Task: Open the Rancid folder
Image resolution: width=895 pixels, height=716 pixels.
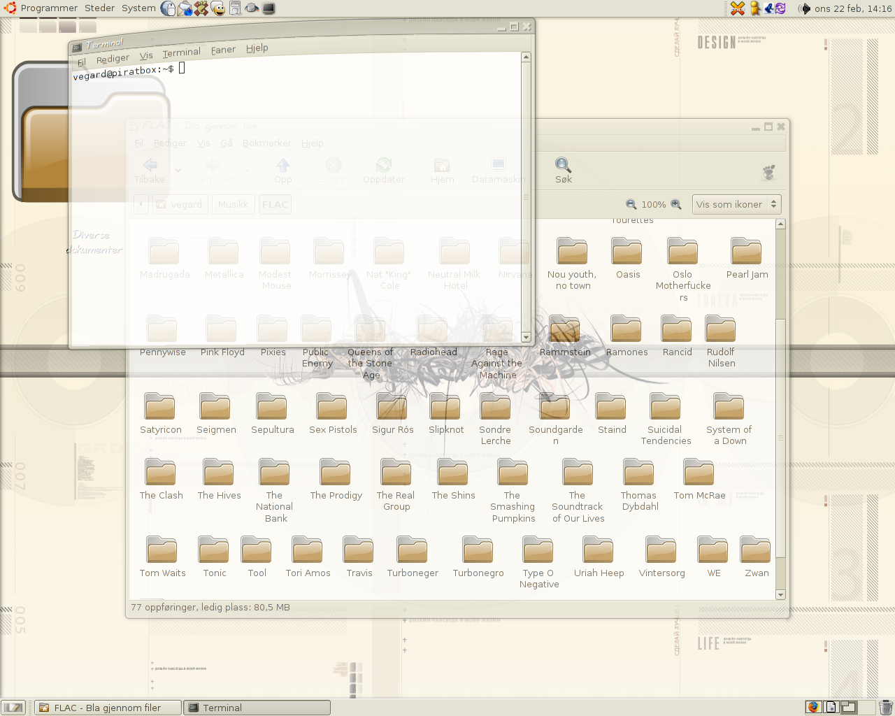Action: (x=677, y=336)
